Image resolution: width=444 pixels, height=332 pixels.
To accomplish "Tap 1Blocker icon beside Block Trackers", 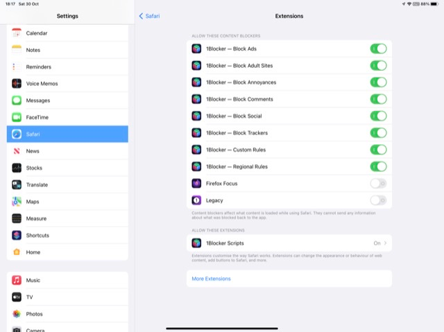I will 196,132.
